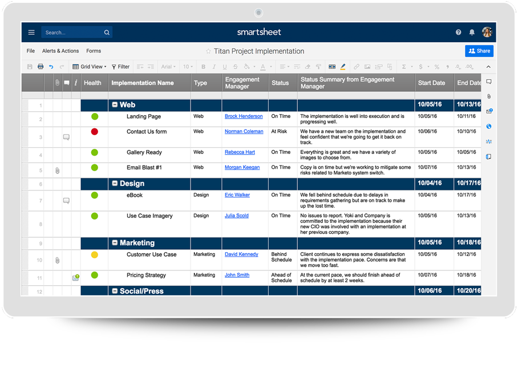Collapse the toolbar with the chevron
Image resolution: width=518 pixels, height=365 pixels.
[x=488, y=67]
